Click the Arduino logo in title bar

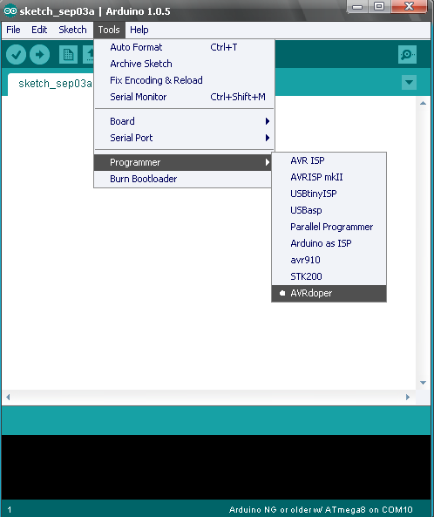click(x=10, y=10)
